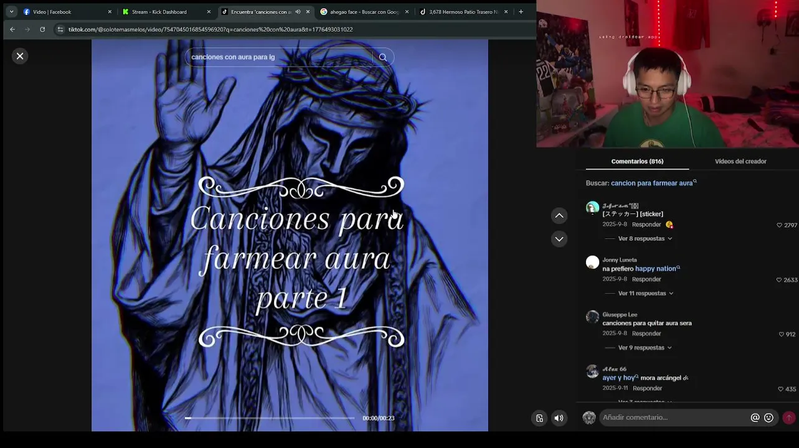Viewport: 799px width, 448px height.
Task: Click the floating player icon beside volume
Action: [x=539, y=418]
